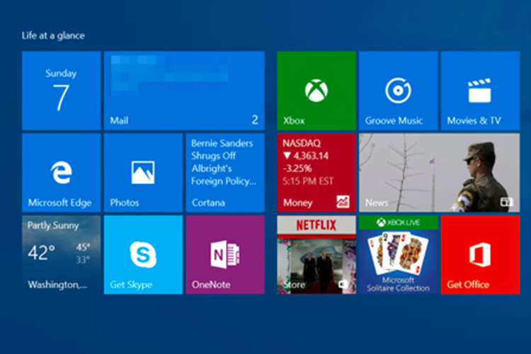Open the Photos tile
This screenshot has height=354, width=531.
[143, 173]
